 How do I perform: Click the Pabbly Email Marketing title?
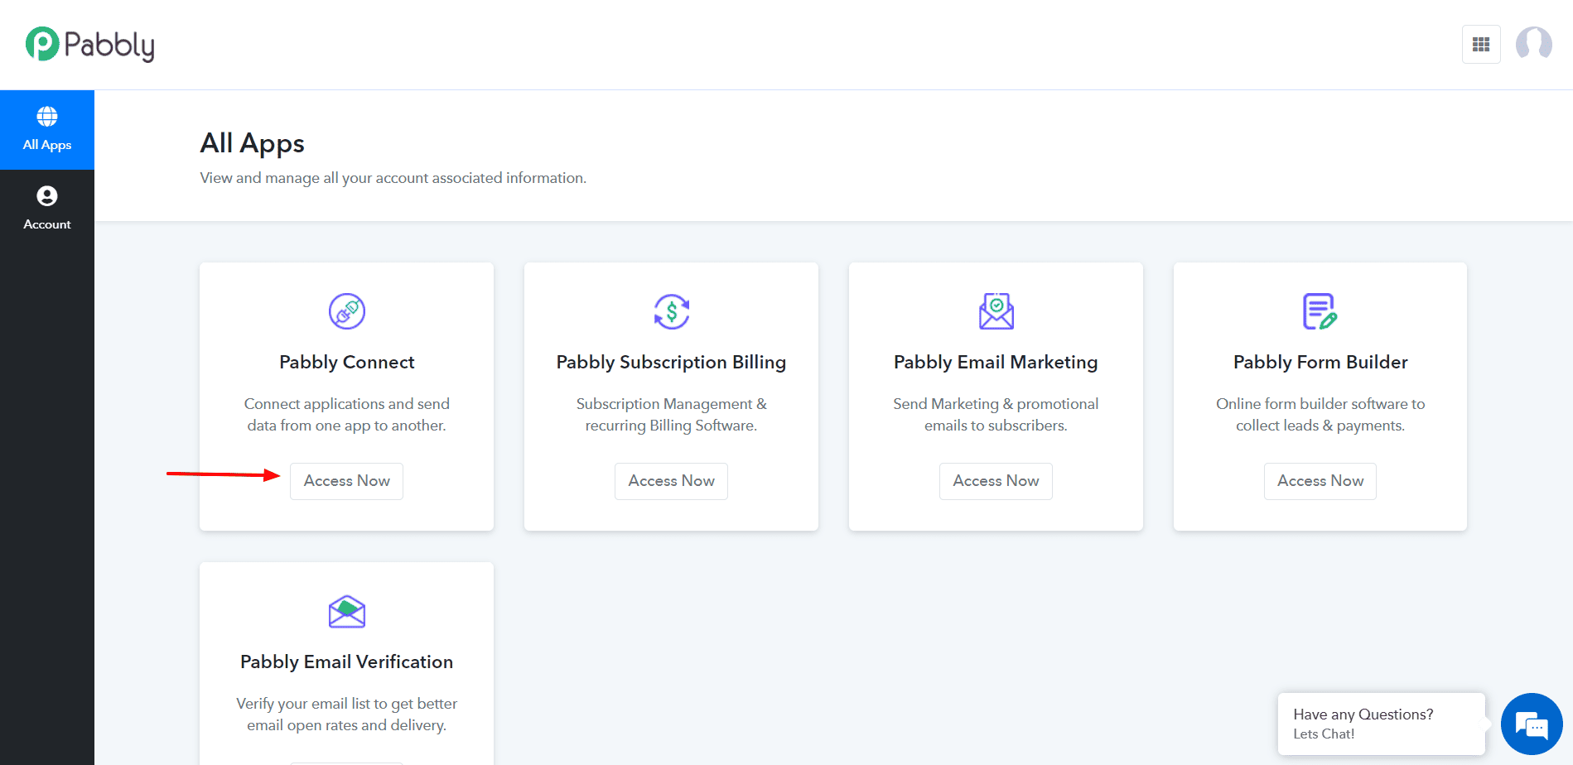coord(996,362)
